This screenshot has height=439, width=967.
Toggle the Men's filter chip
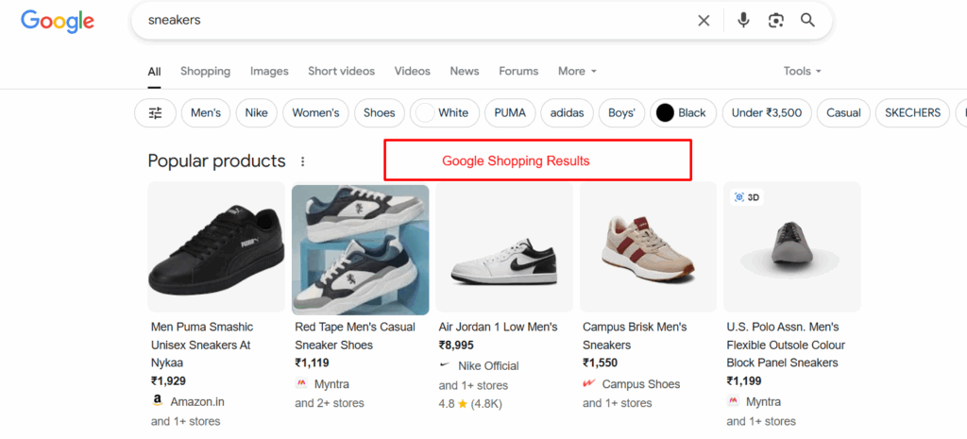[x=206, y=113]
